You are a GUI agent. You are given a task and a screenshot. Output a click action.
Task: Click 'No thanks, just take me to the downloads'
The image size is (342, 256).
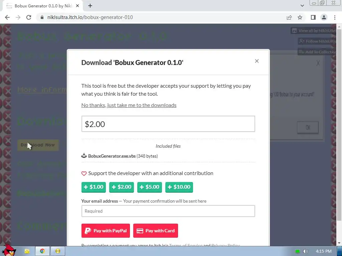129,105
